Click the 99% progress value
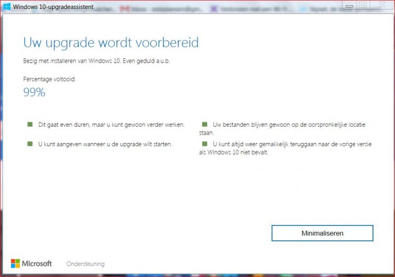The width and height of the screenshot is (395, 277). click(34, 92)
